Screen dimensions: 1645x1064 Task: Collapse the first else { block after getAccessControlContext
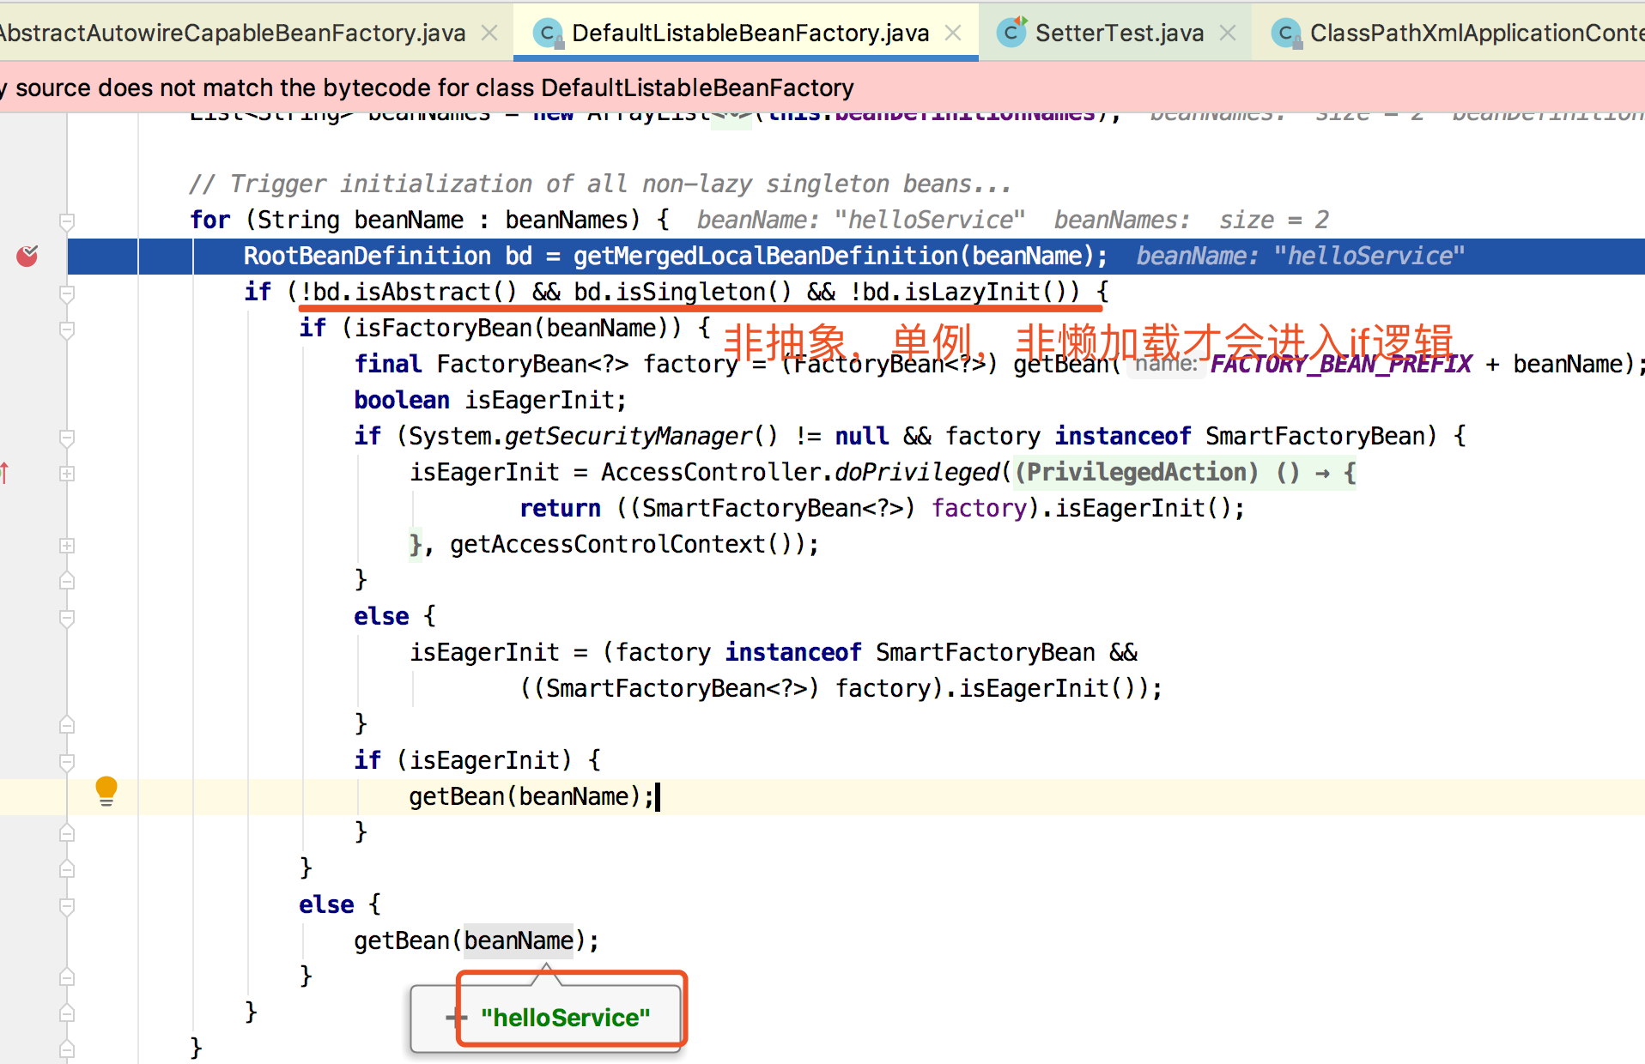(x=67, y=617)
